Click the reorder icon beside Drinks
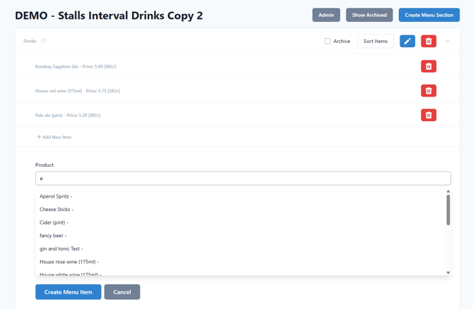Image resolution: width=473 pixels, height=309 pixels. 44,42
